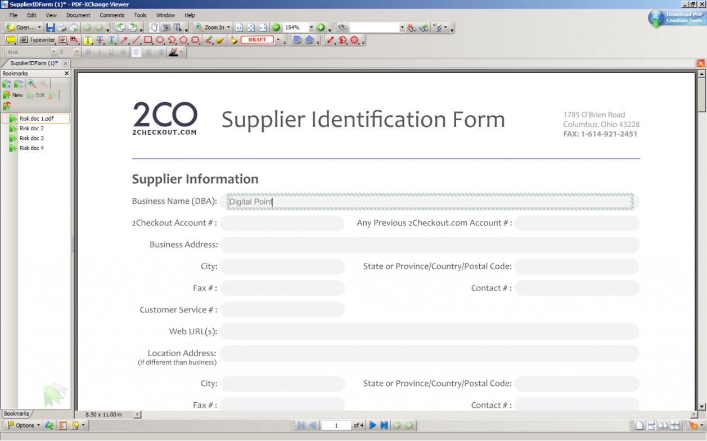Fit page width icon

(x=263, y=27)
